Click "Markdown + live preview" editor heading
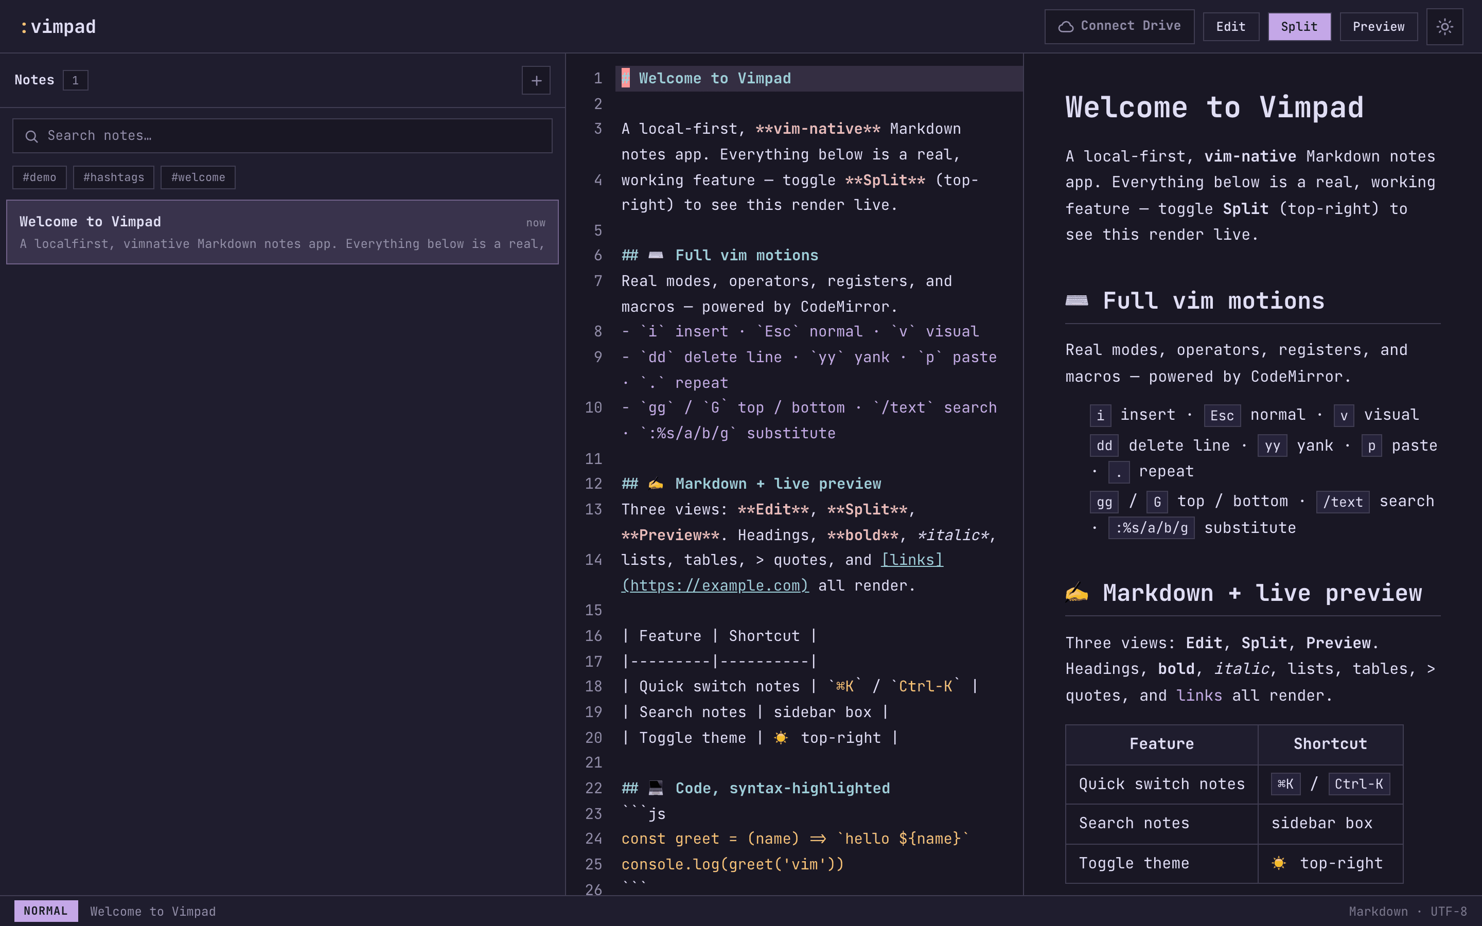 pyautogui.click(x=751, y=484)
